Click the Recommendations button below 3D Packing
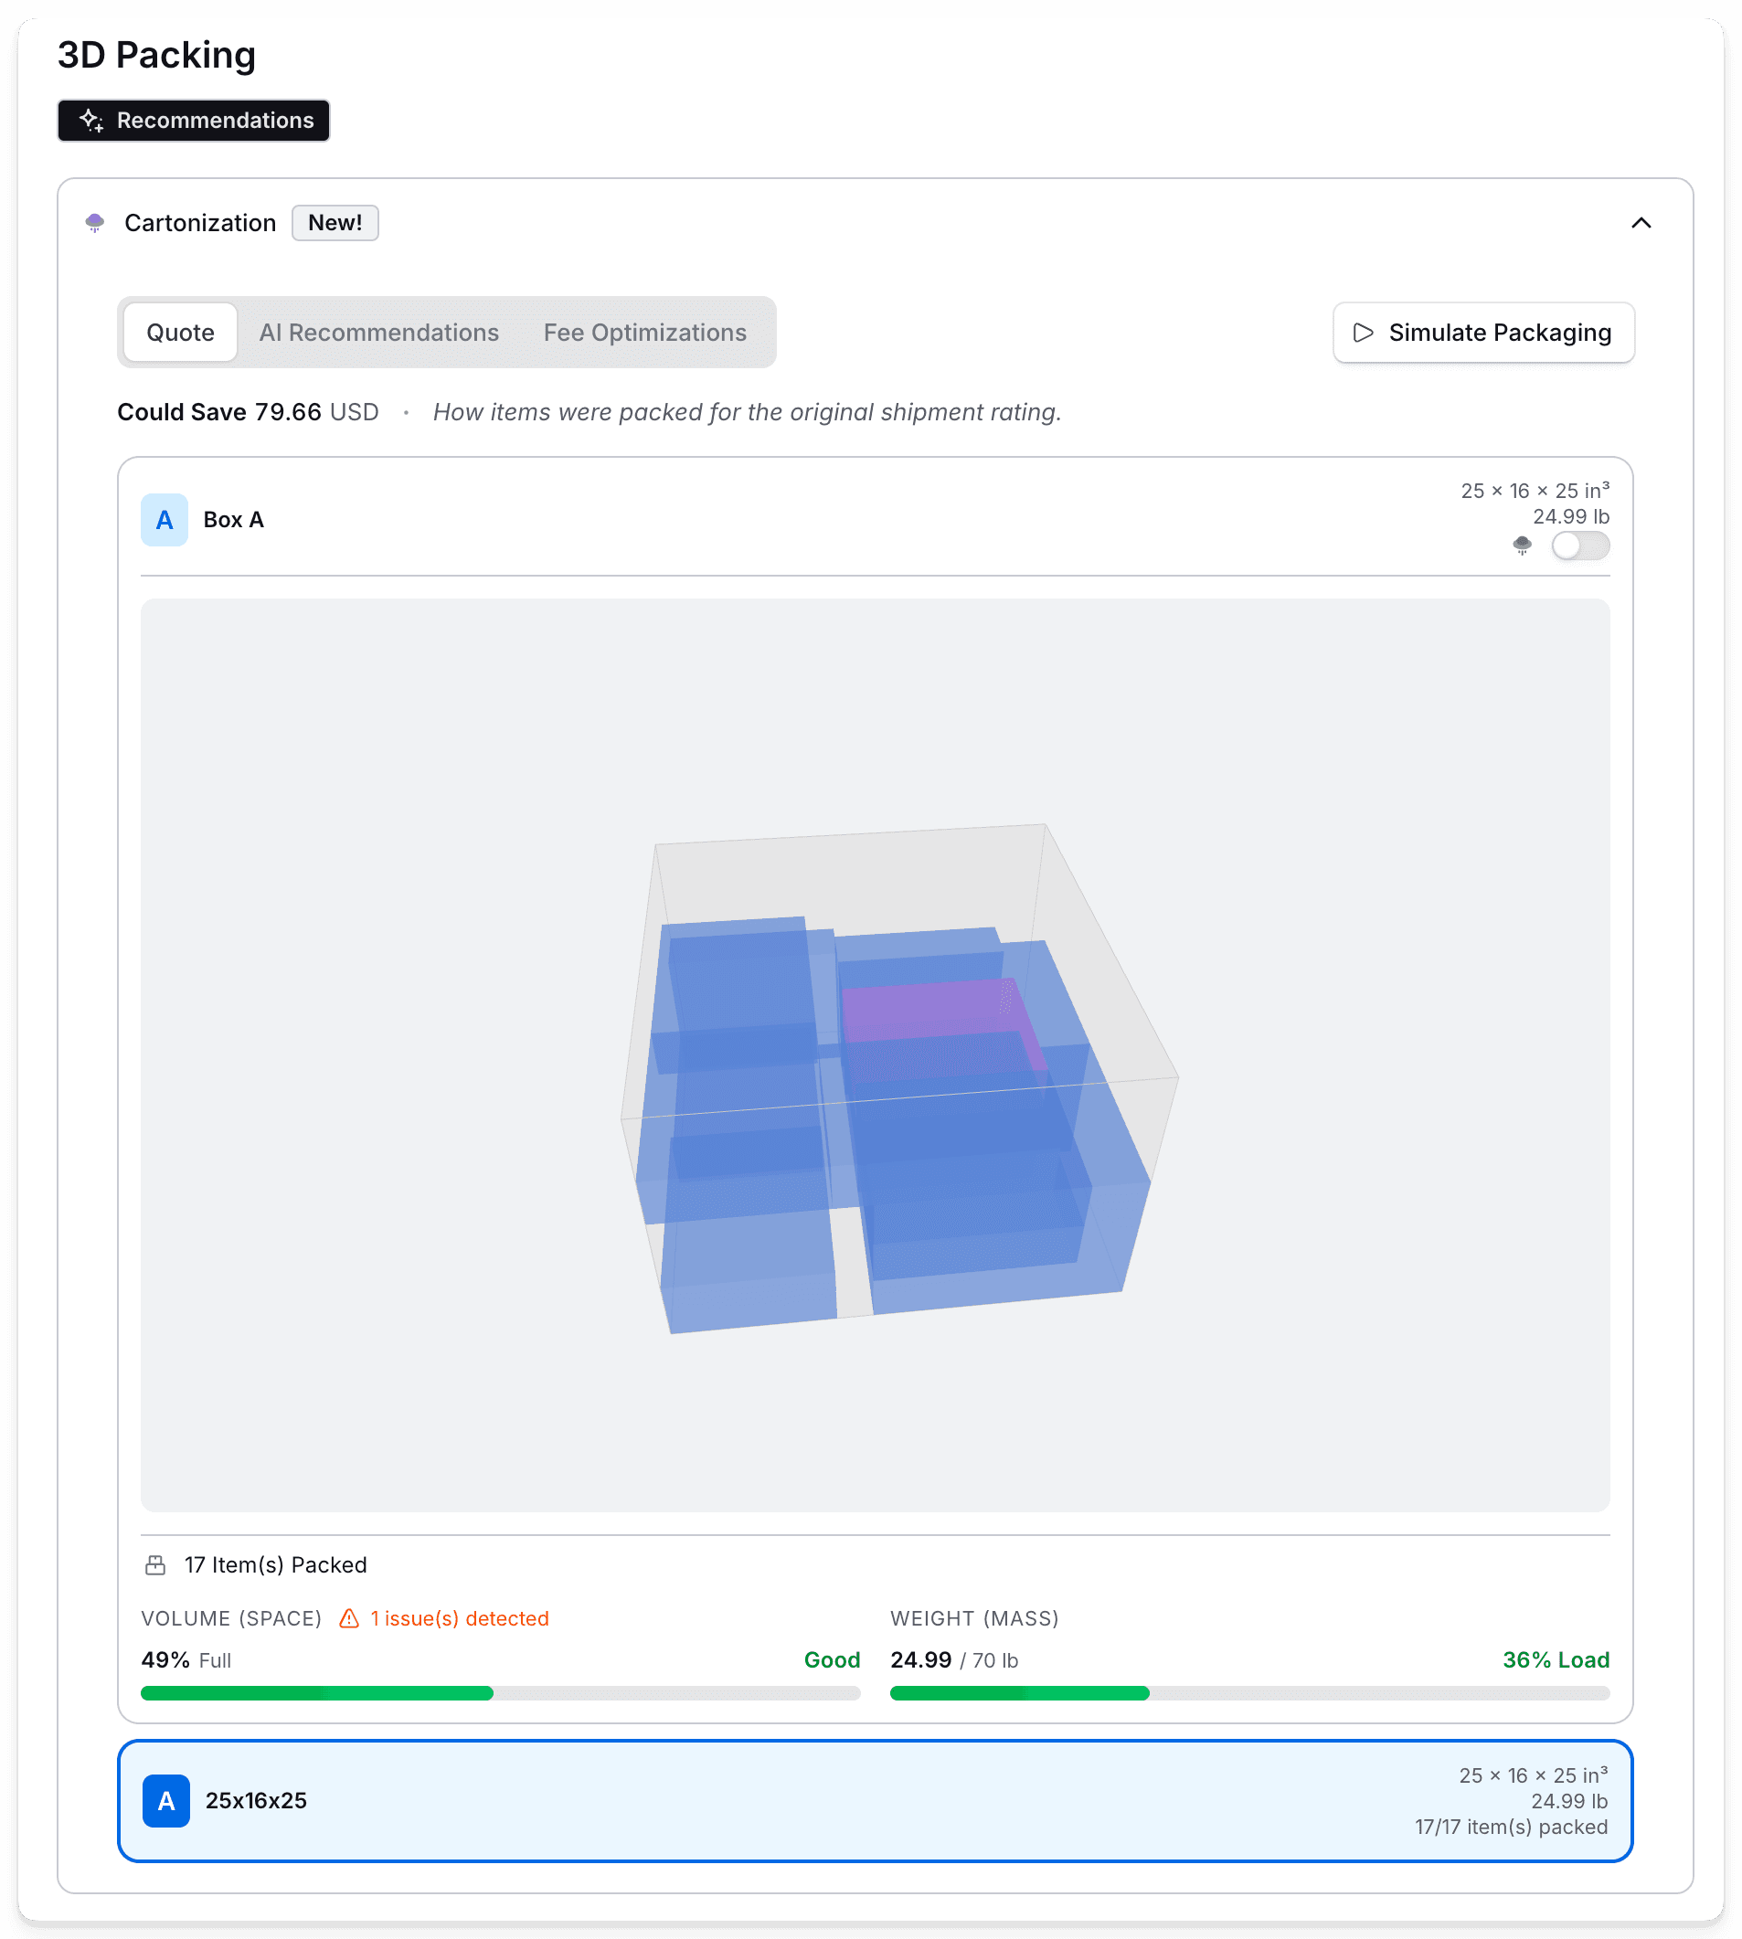The height and width of the screenshot is (1939, 1742). click(x=192, y=121)
